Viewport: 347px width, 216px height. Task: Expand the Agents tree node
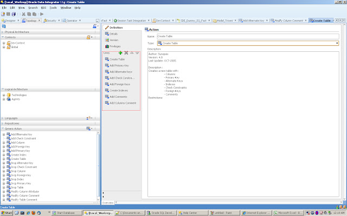(4, 99)
